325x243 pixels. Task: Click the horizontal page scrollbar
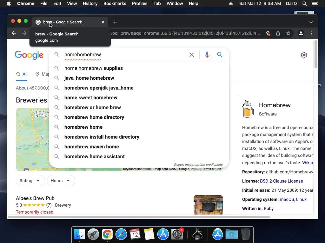coord(139,217)
